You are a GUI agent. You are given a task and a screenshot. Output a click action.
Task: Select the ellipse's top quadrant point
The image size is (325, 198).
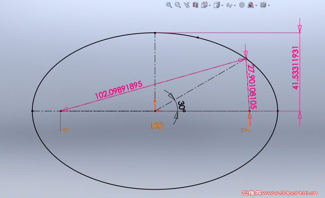pyautogui.click(x=155, y=33)
